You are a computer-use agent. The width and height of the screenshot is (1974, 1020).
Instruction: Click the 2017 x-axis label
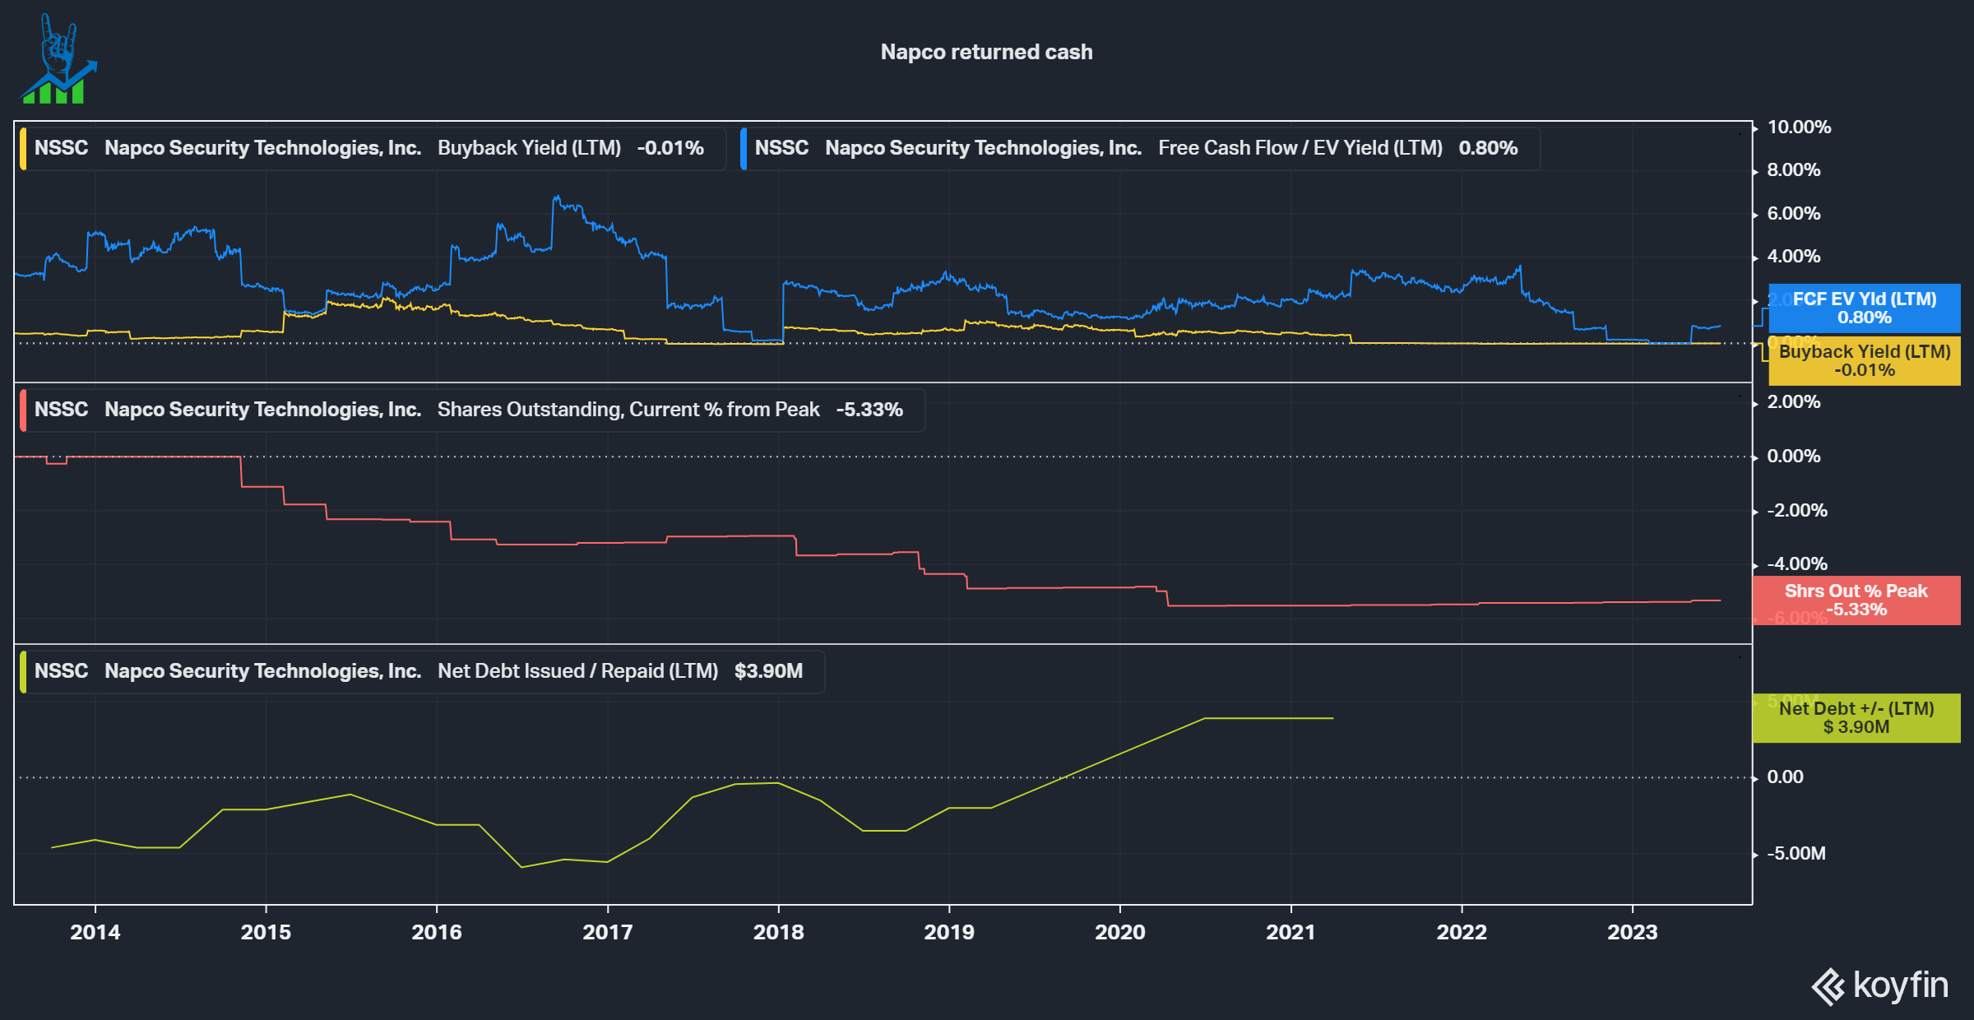608,932
